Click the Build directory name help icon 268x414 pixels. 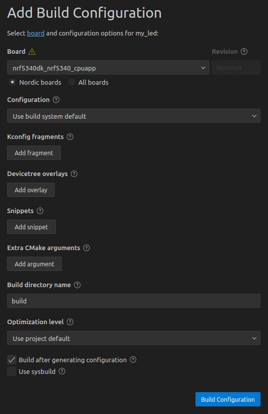77,285
